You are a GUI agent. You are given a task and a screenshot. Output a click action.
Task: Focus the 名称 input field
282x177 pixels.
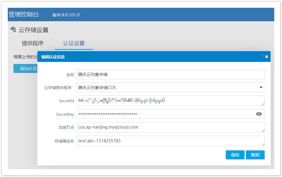(x=170, y=74)
